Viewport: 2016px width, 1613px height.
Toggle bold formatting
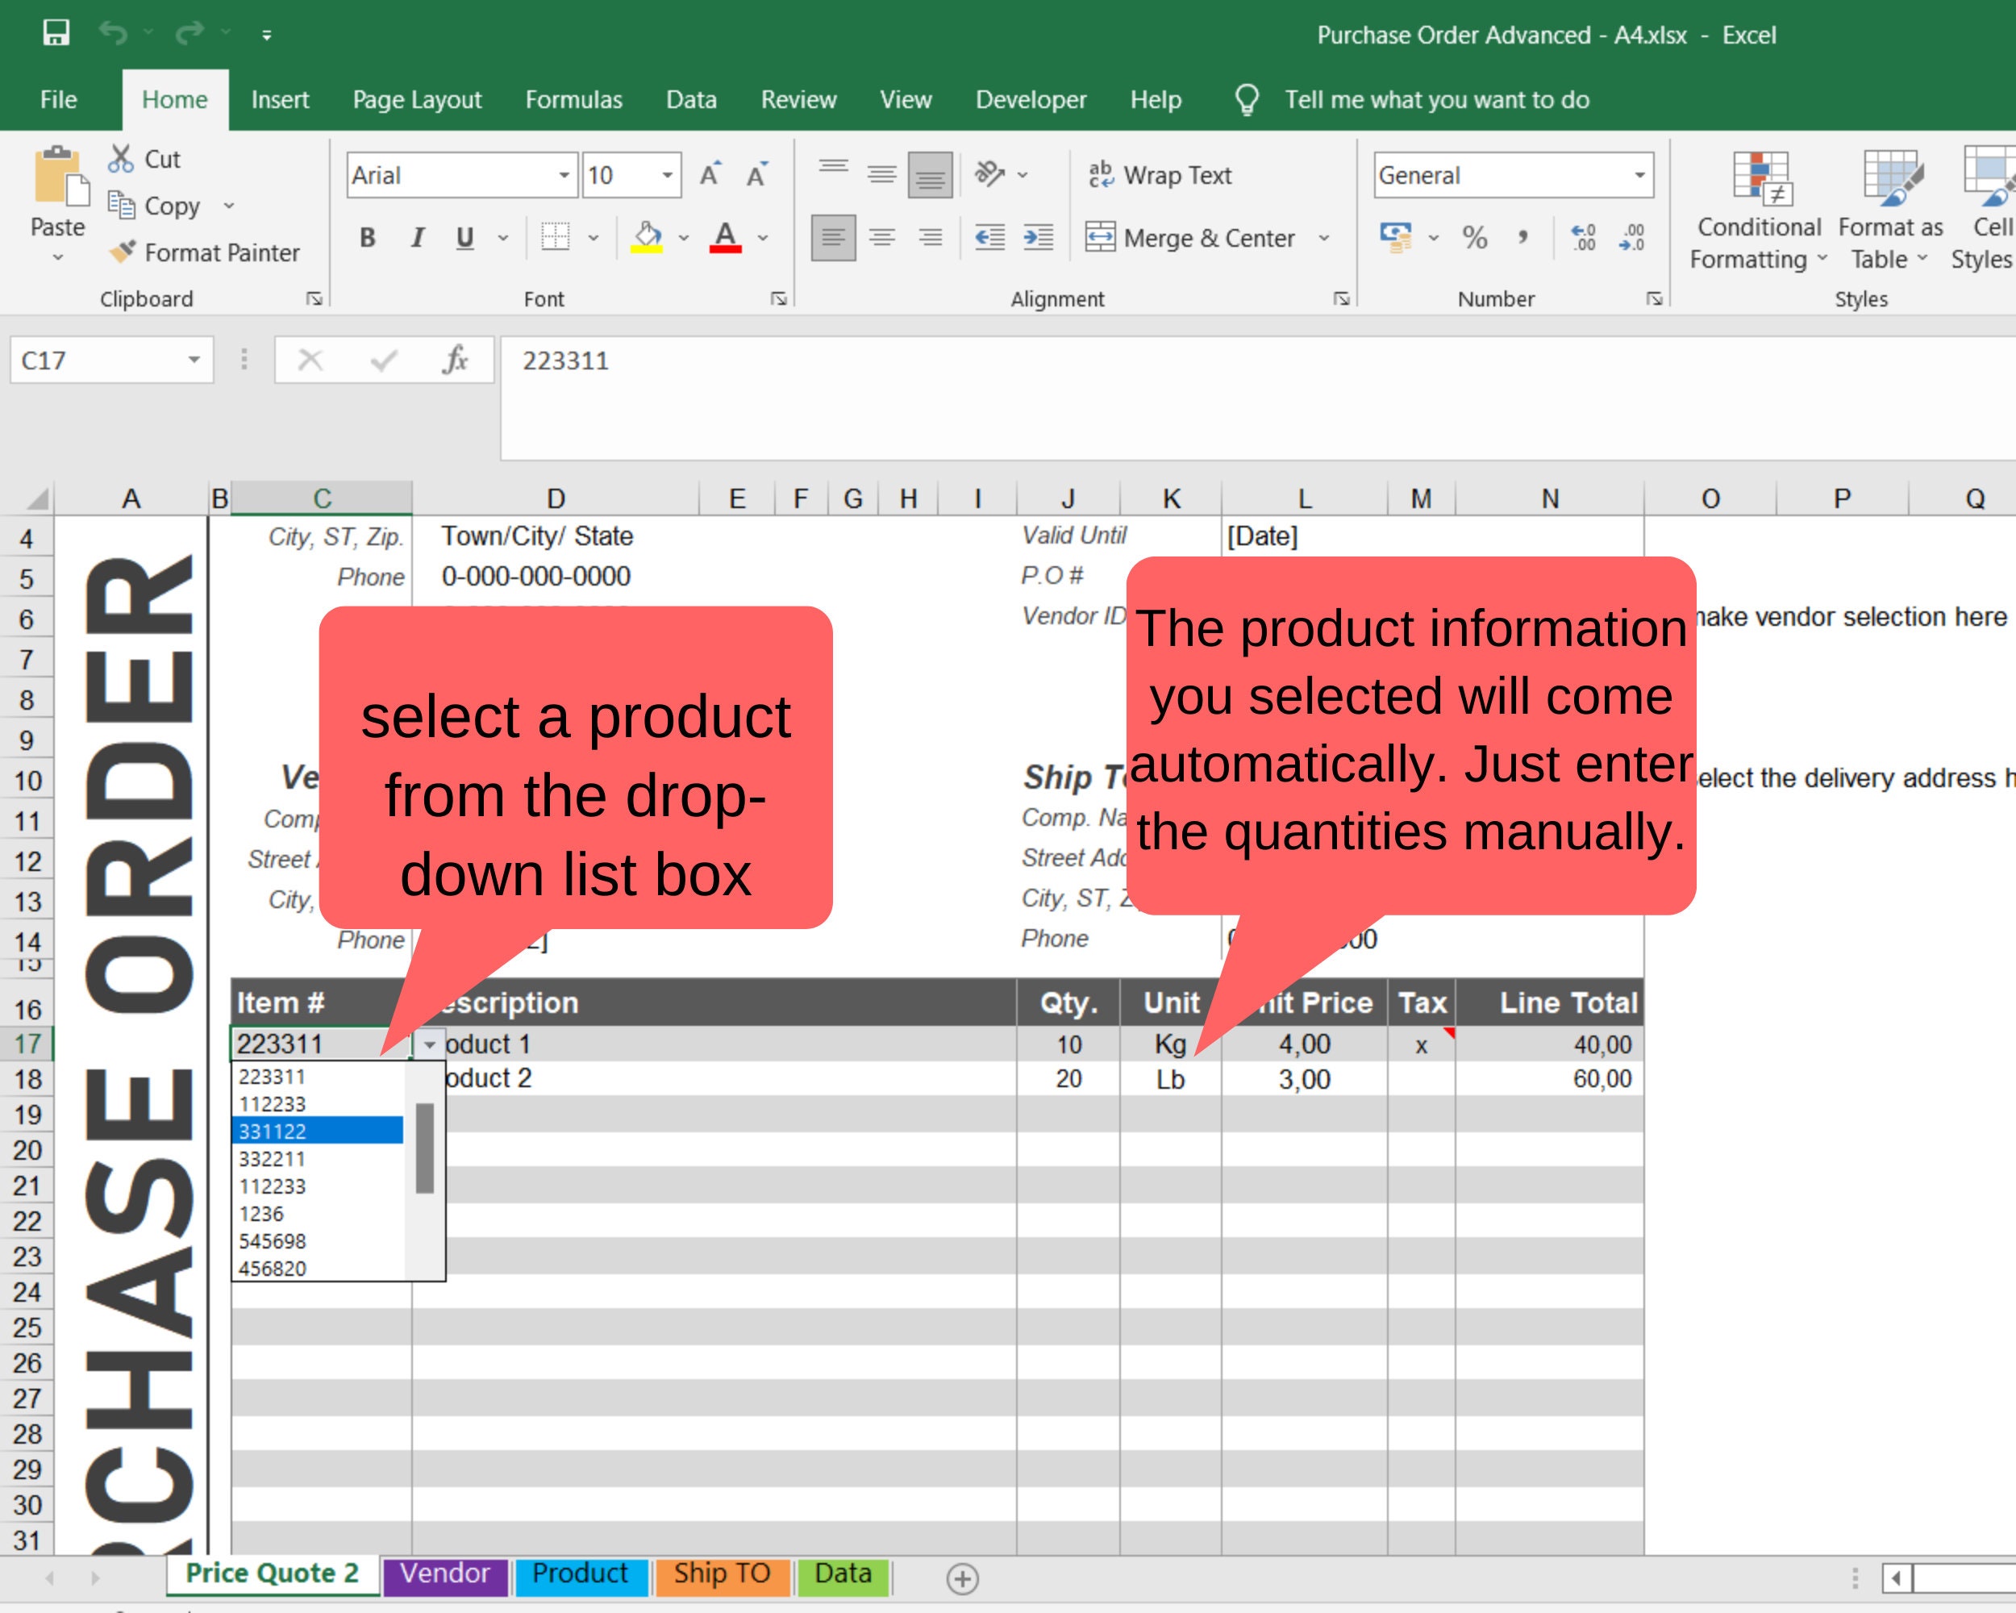click(367, 237)
